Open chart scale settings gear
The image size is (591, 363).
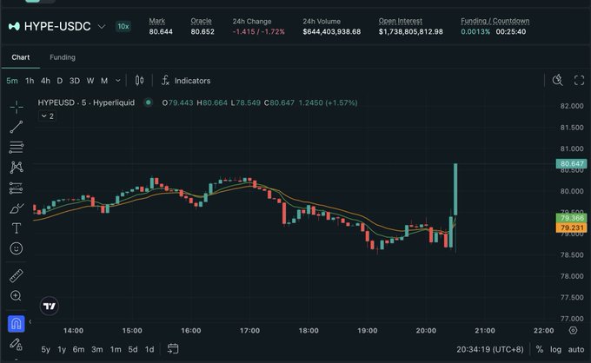point(573,330)
